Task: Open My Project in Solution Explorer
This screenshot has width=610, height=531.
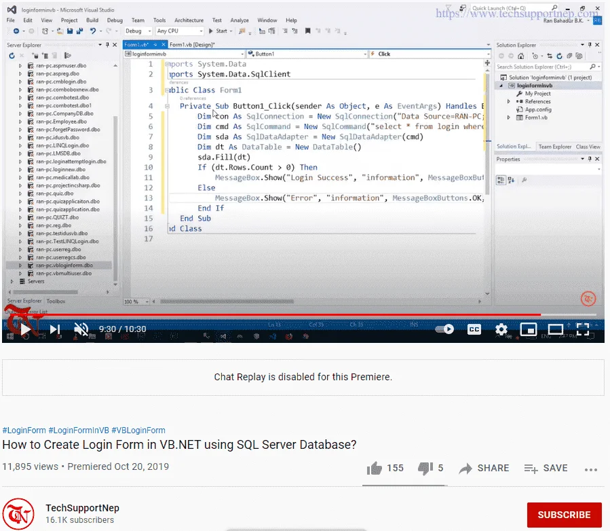Action: 537,94
